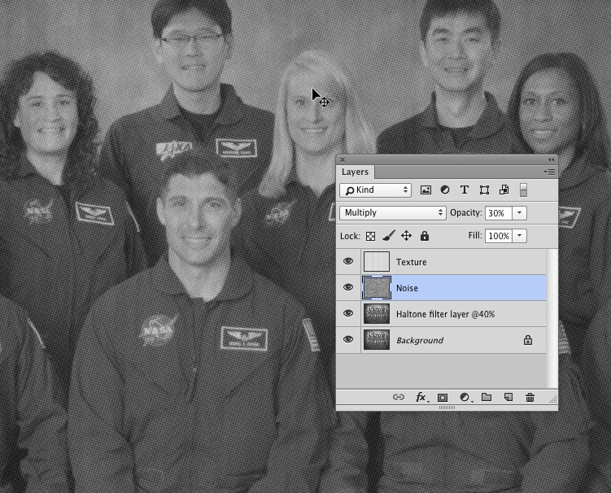This screenshot has width=611, height=493.
Task: Click the link layers icon
Action: point(398,397)
